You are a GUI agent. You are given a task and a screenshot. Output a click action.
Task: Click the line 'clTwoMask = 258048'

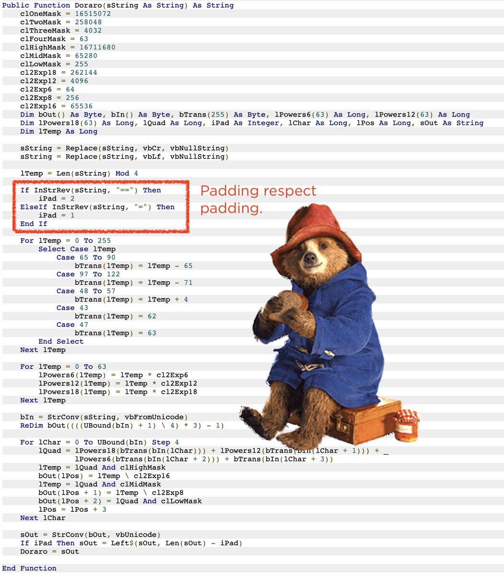tap(61, 22)
